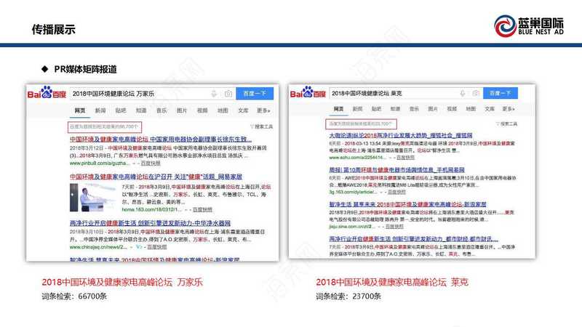Open 百度快照 next to the chinajsq.cn URL

point(157,247)
